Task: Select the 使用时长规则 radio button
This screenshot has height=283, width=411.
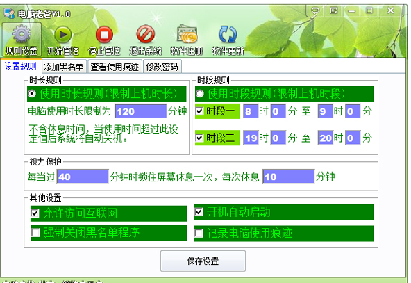Action: tap(32, 93)
